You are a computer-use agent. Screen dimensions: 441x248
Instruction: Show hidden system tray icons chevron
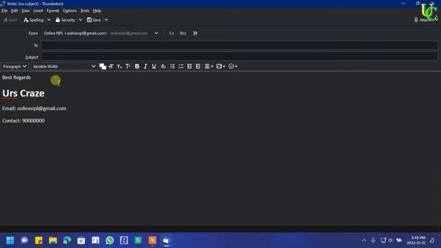coord(365,240)
